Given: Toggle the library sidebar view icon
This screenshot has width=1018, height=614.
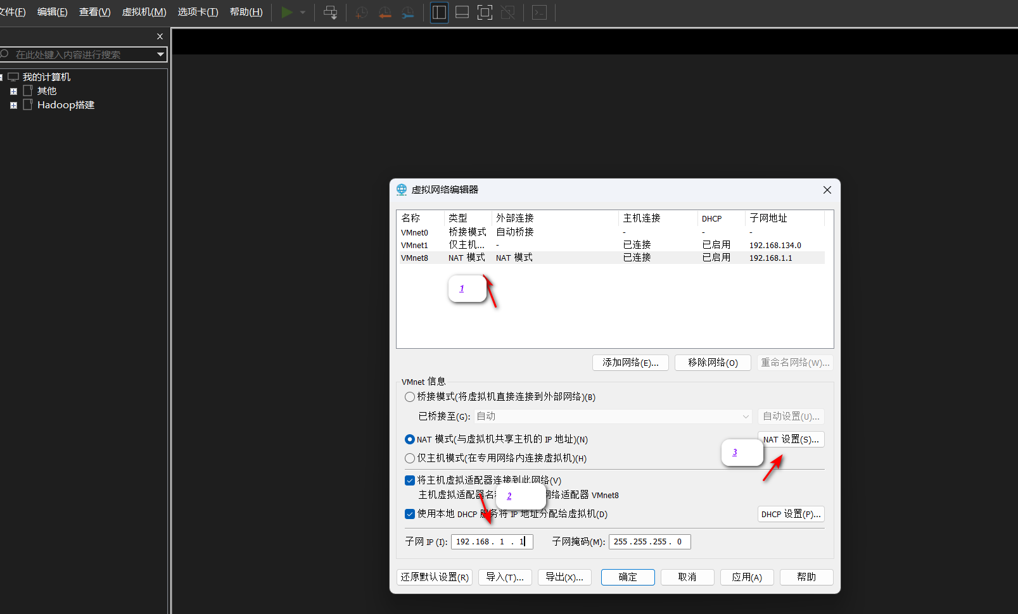Looking at the screenshot, I should tap(439, 13).
